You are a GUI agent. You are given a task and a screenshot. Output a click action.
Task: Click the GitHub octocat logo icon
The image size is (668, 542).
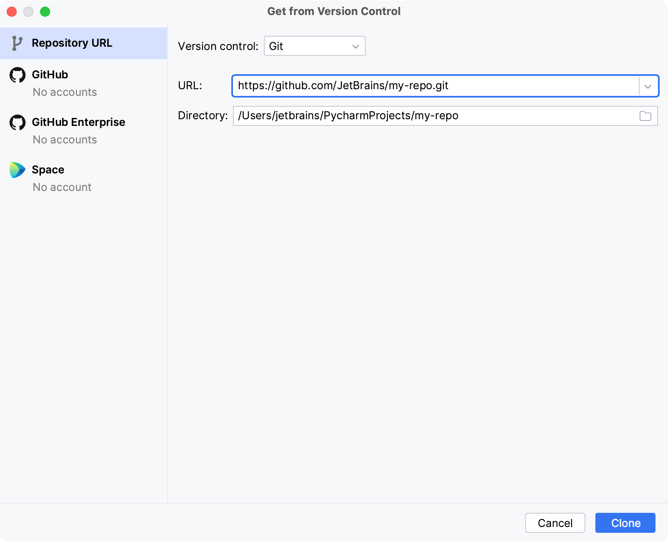(17, 75)
